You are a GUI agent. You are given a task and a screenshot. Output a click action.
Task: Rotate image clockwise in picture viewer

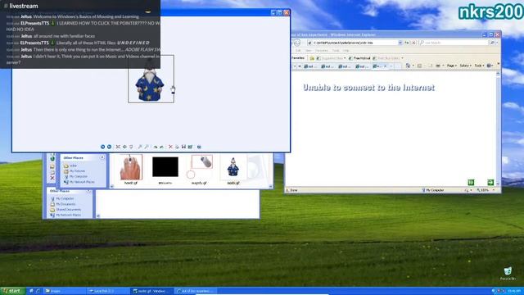[156, 147]
